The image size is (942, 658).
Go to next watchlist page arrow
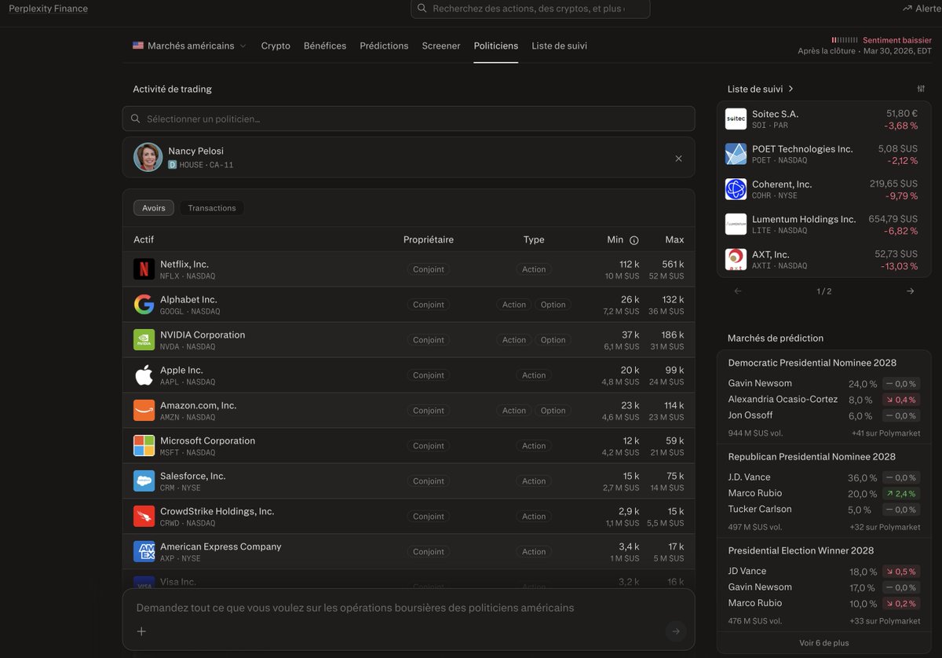pos(910,291)
